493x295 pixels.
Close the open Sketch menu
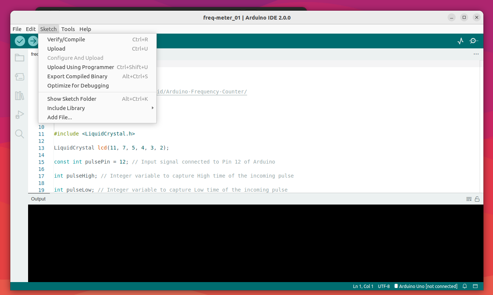[x=48, y=29]
